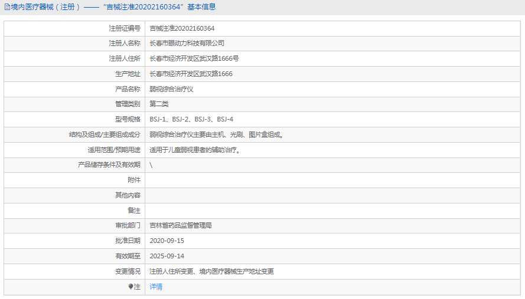Click the 管理类别 label

click(x=128, y=104)
